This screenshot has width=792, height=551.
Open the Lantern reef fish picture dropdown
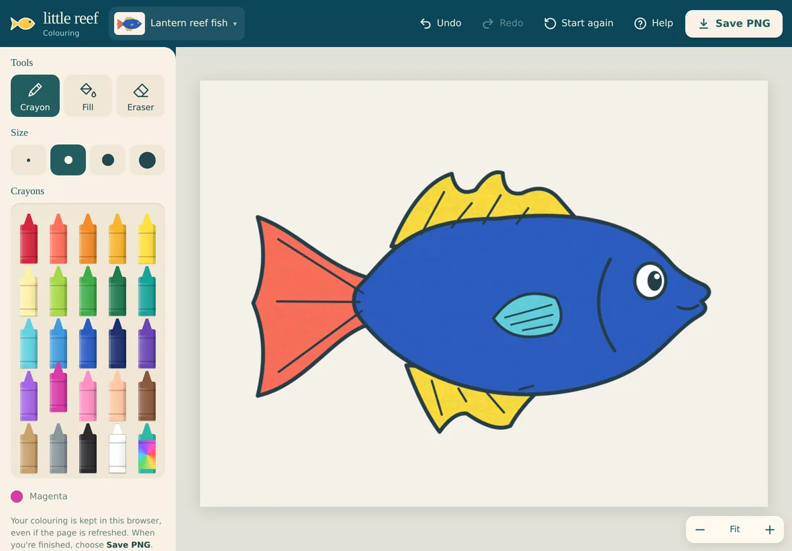pos(177,24)
